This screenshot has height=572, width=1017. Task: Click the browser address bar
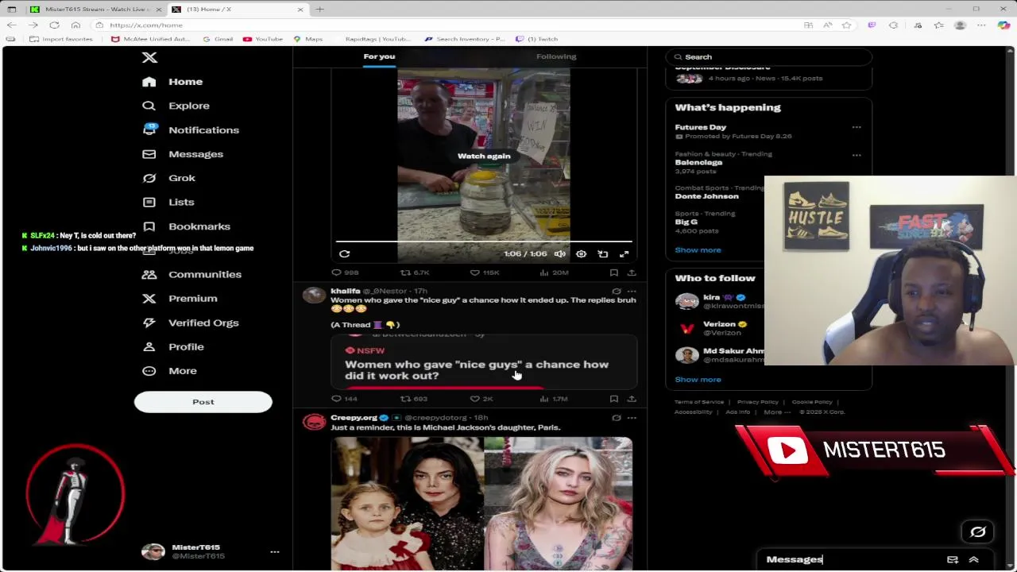tap(445, 25)
